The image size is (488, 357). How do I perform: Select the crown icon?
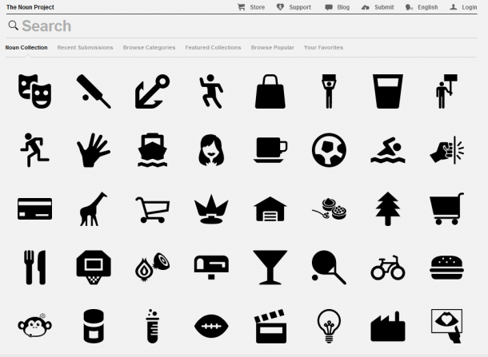[211, 208]
